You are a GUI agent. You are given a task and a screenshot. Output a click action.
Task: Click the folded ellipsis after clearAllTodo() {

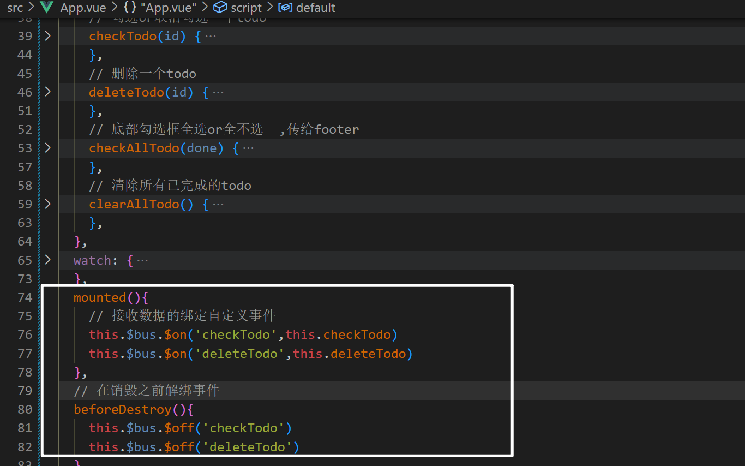(x=218, y=205)
